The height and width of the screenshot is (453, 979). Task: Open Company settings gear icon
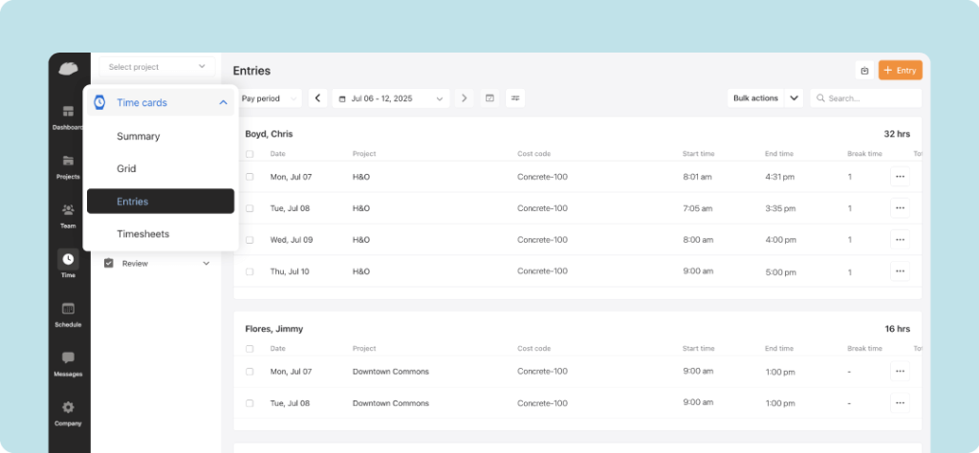coord(69,408)
